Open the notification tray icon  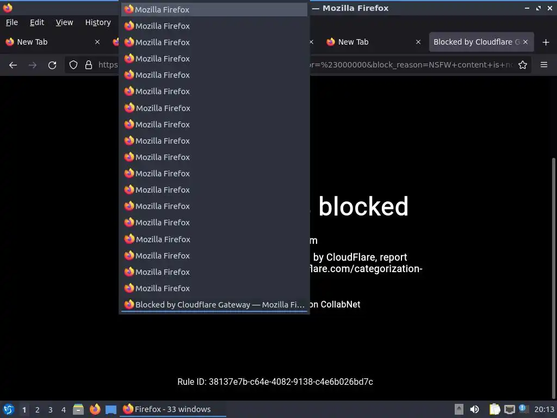523,409
